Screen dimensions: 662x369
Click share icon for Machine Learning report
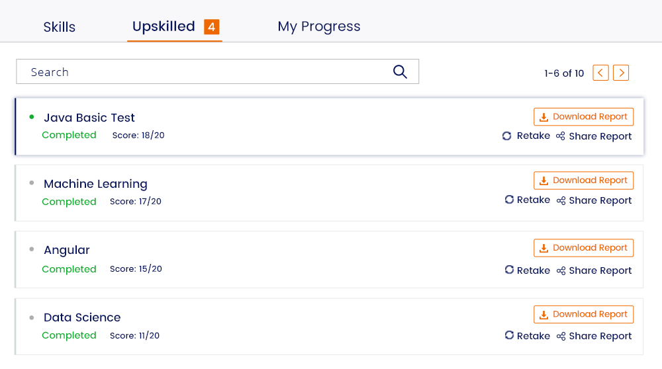tap(561, 200)
